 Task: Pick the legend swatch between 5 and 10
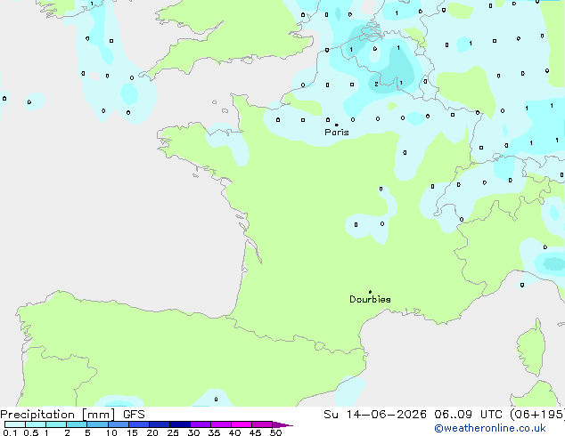(x=98, y=424)
